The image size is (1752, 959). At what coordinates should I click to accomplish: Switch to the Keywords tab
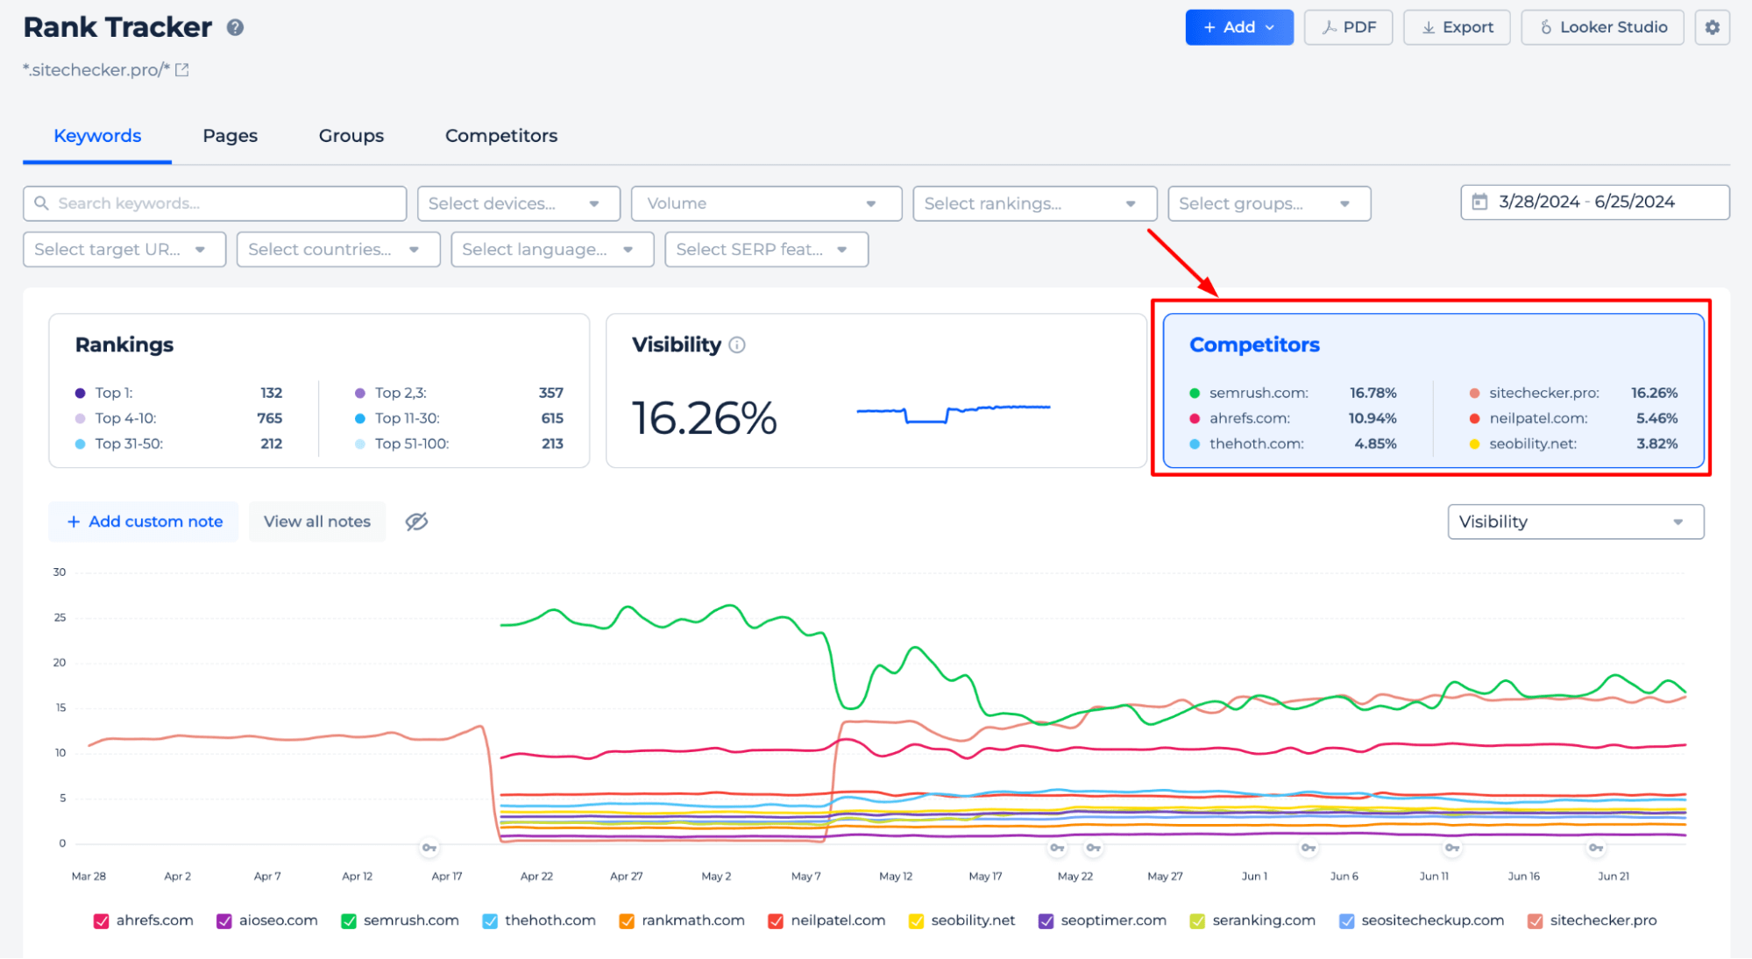[97, 136]
